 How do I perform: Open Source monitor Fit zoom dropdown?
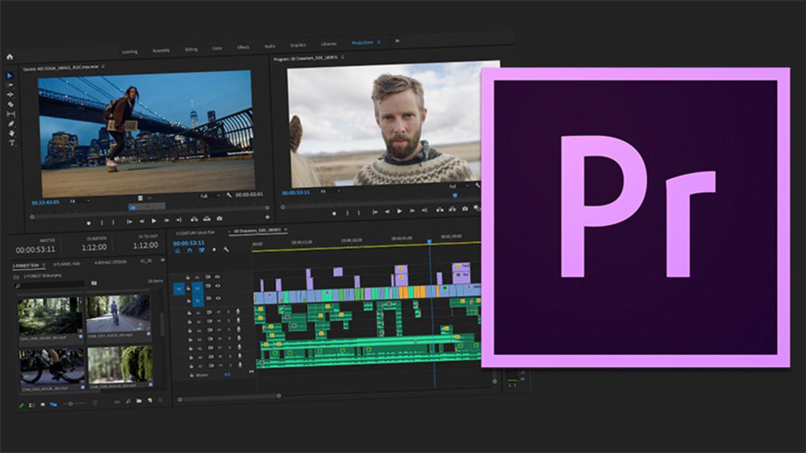80,201
